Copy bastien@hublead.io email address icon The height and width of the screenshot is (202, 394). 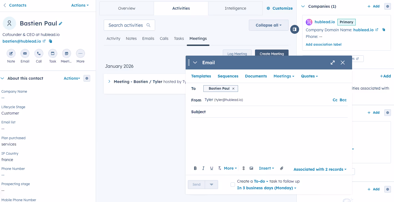tap(50, 41)
